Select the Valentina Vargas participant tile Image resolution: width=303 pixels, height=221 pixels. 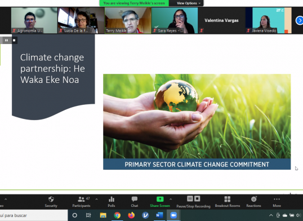pos(221,20)
